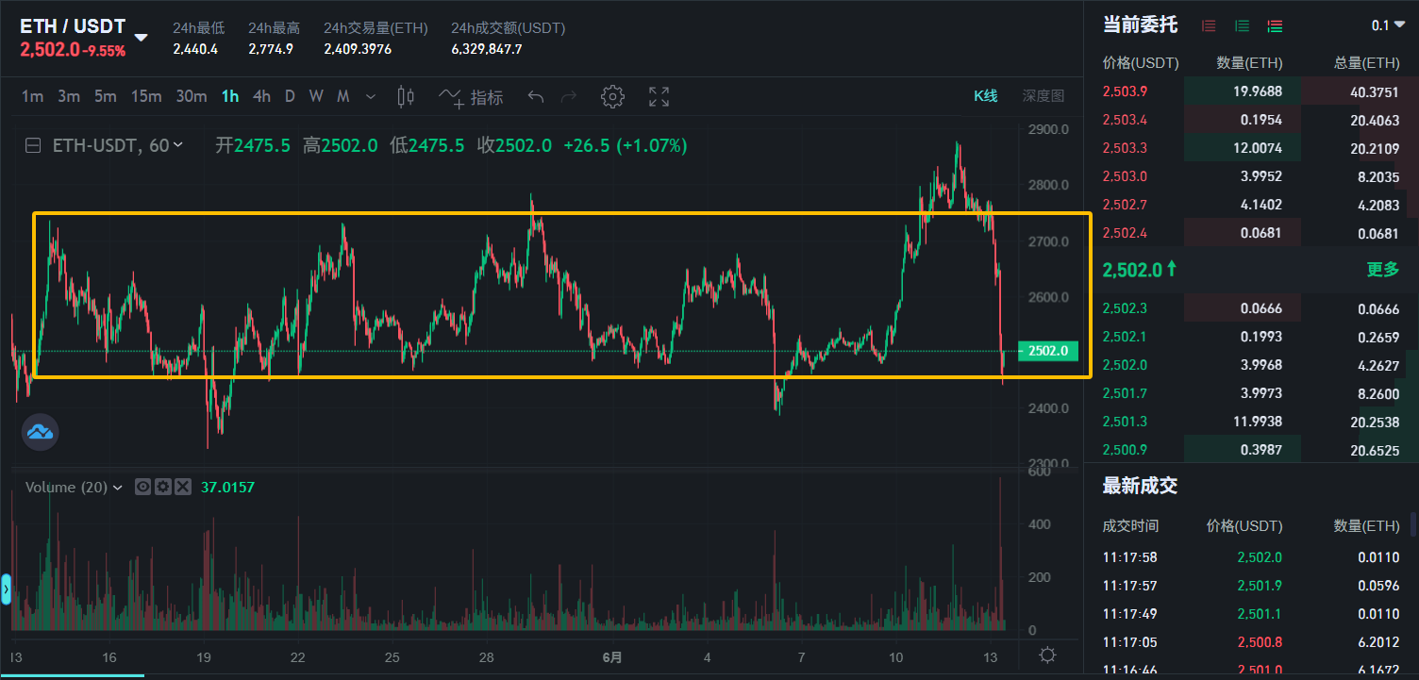Viewport: 1419px width, 680px height.
Task: Enter fullscreen chart mode
Action: coord(659,96)
